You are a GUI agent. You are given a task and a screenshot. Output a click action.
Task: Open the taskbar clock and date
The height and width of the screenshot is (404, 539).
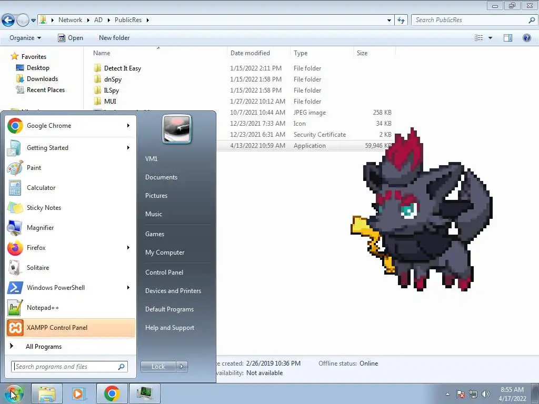pyautogui.click(x=512, y=394)
